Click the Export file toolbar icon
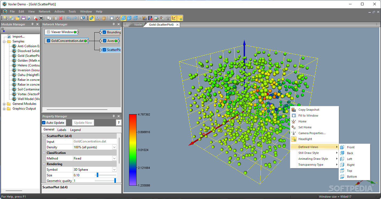This screenshot has height=199, width=381. click(x=35, y=18)
